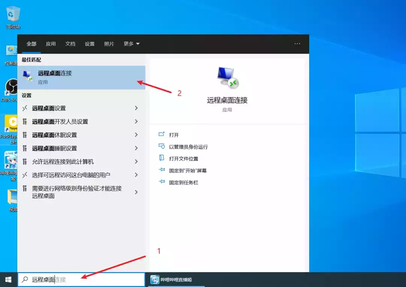The image size is (406, 287).
Task: Switch to the 设置 filter tab
Action: [x=89, y=44]
